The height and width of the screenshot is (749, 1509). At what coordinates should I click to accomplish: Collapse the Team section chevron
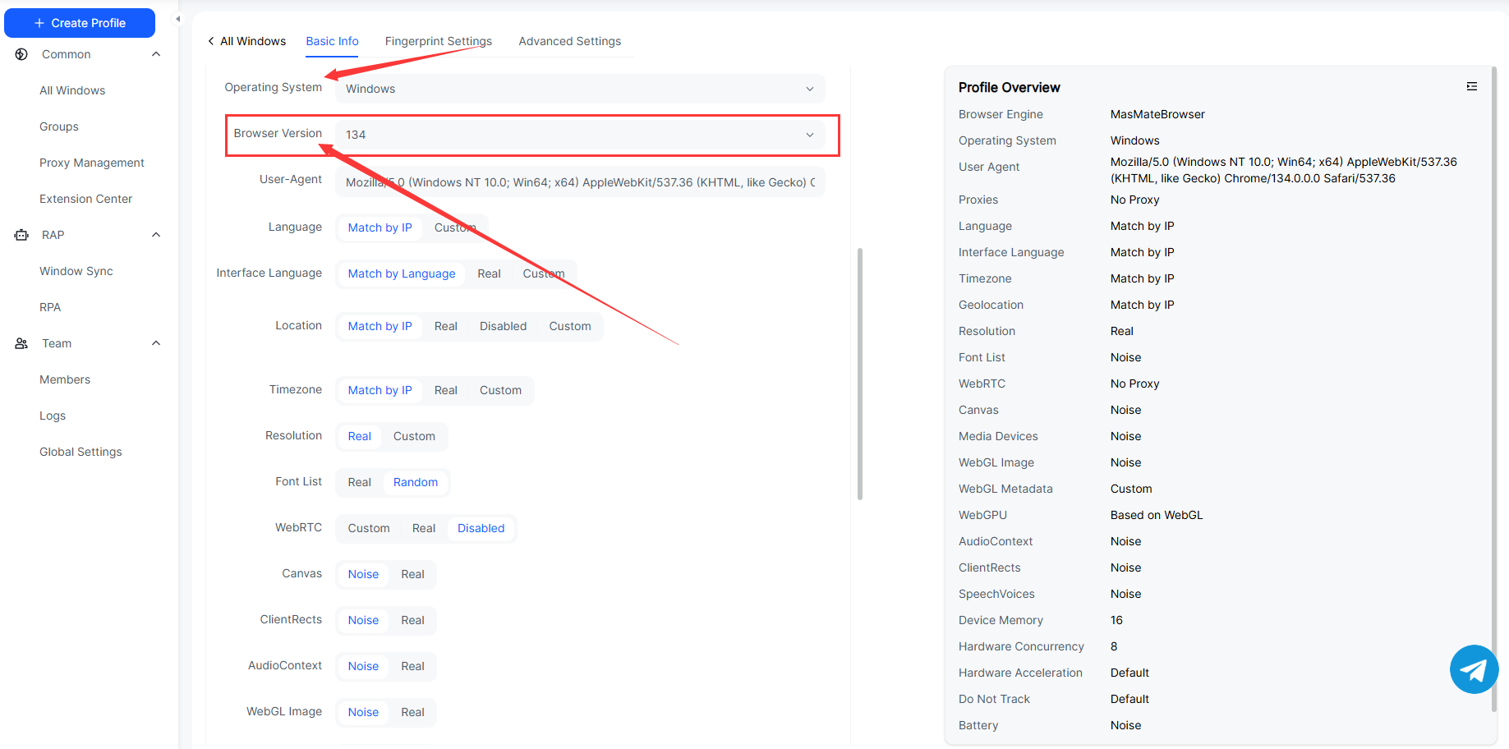point(156,343)
